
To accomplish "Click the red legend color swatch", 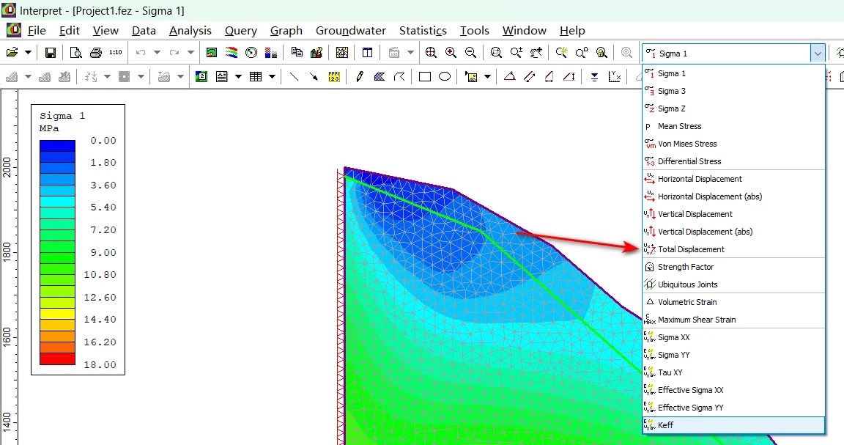I will pyautogui.click(x=57, y=358).
